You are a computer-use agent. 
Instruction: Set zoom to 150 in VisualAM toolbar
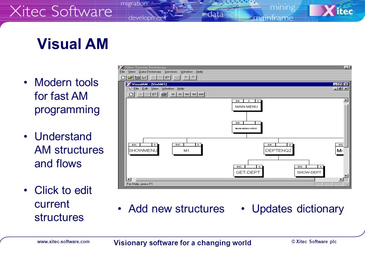[x=194, y=95]
